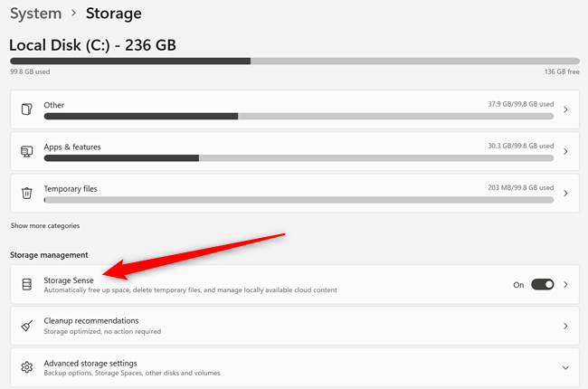Turn off the Storage Sense toggle
Viewport: 588px width, 389px height.
click(x=542, y=284)
